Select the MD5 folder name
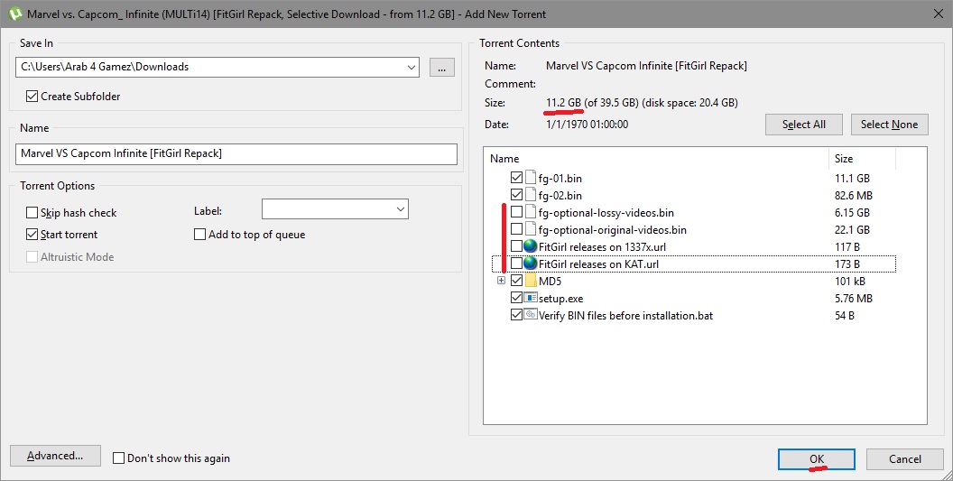Image resolution: width=953 pixels, height=481 pixels. [x=550, y=281]
